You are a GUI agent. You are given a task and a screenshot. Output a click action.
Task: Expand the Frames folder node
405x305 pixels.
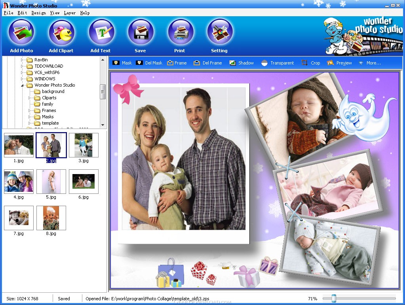29,110
